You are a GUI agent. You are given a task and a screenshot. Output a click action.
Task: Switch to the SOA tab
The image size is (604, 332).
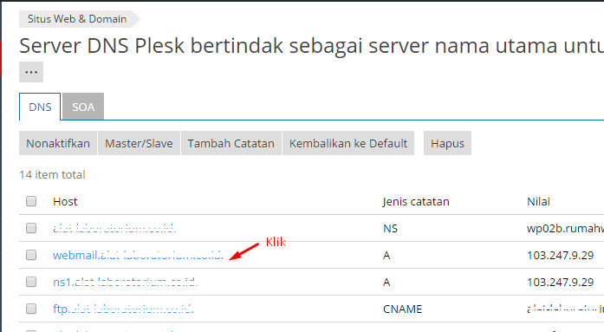83,107
